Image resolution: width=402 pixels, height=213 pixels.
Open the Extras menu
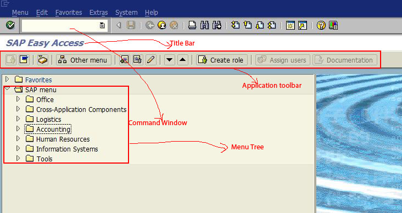[x=98, y=12]
